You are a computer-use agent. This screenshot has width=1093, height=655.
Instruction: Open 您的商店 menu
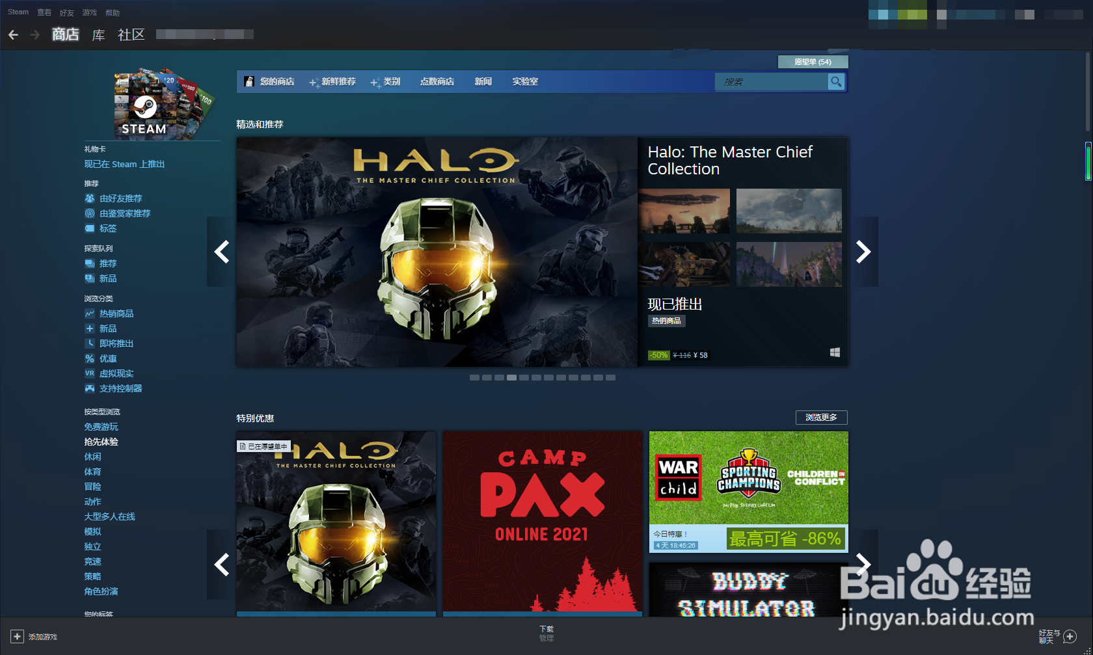pos(269,81)
